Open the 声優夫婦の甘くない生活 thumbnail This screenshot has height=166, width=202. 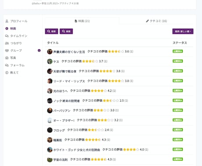(x=50, y=52)
